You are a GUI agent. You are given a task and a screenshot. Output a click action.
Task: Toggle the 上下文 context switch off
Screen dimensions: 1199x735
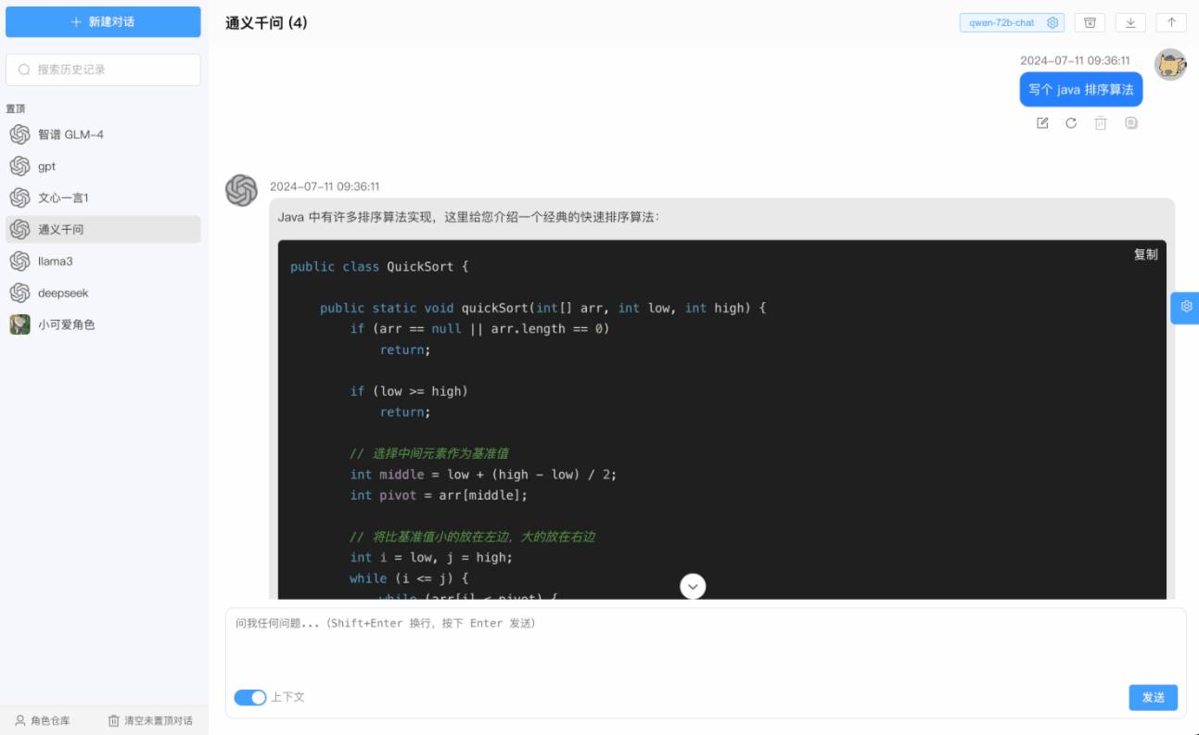(249, 697)
